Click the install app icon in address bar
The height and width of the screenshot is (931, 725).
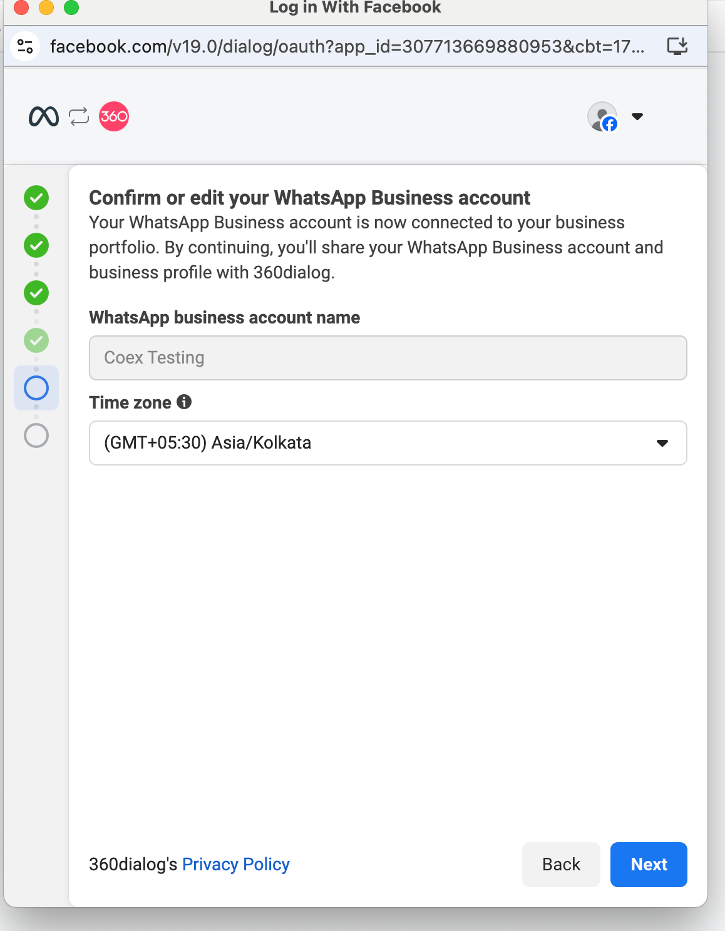677,46
